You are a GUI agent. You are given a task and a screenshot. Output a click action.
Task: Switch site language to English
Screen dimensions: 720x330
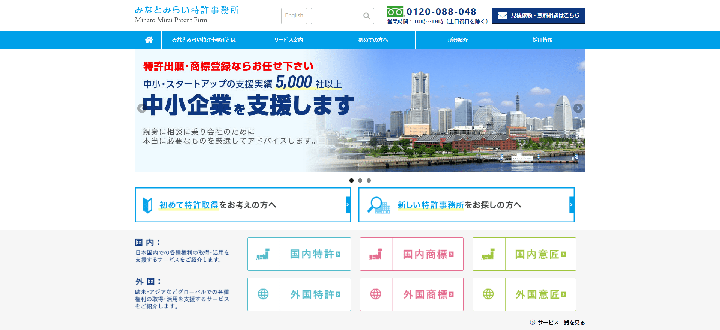(x=294, y=16)
